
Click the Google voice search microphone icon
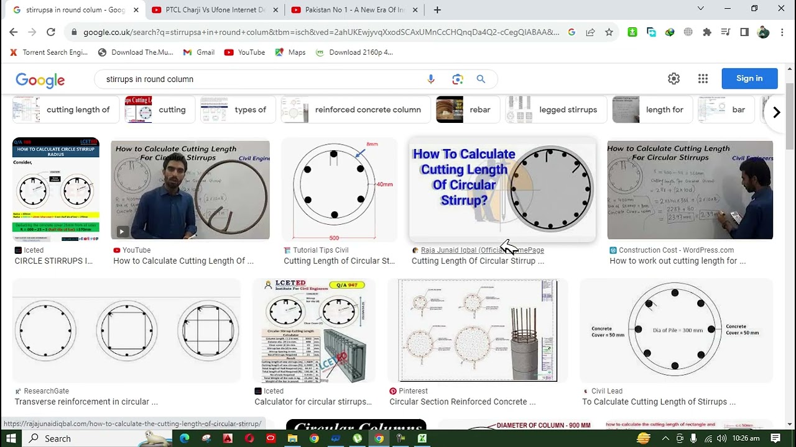(431, 79)
